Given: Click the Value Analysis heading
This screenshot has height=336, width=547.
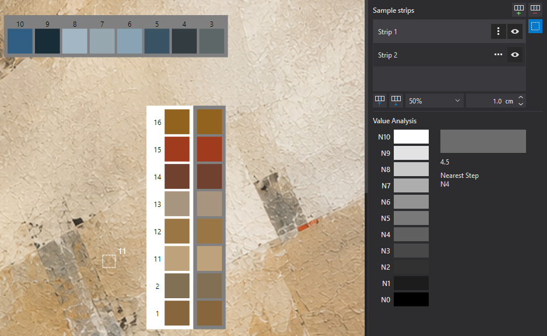Looking at the screenshot, I should point(394,121).
